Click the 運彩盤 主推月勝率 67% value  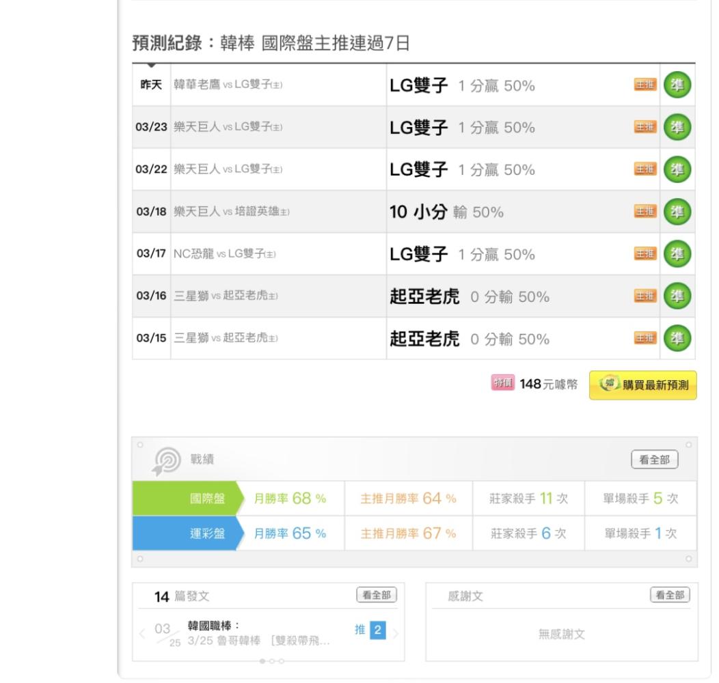click(x=408, y=533)
